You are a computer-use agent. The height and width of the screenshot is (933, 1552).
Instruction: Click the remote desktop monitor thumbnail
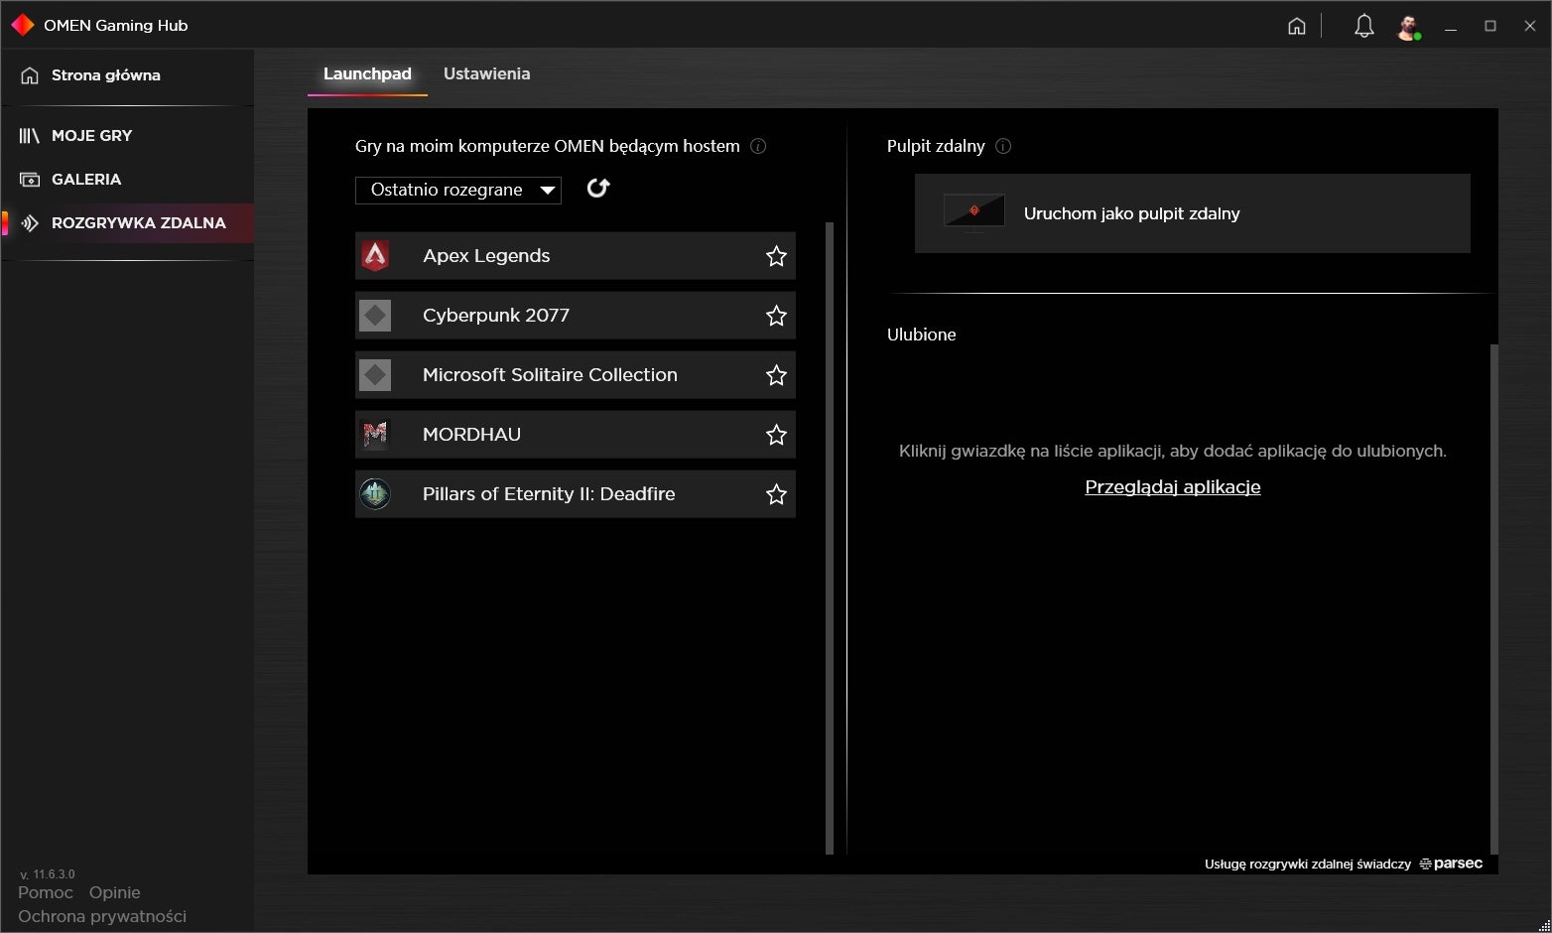click(973, 213)
